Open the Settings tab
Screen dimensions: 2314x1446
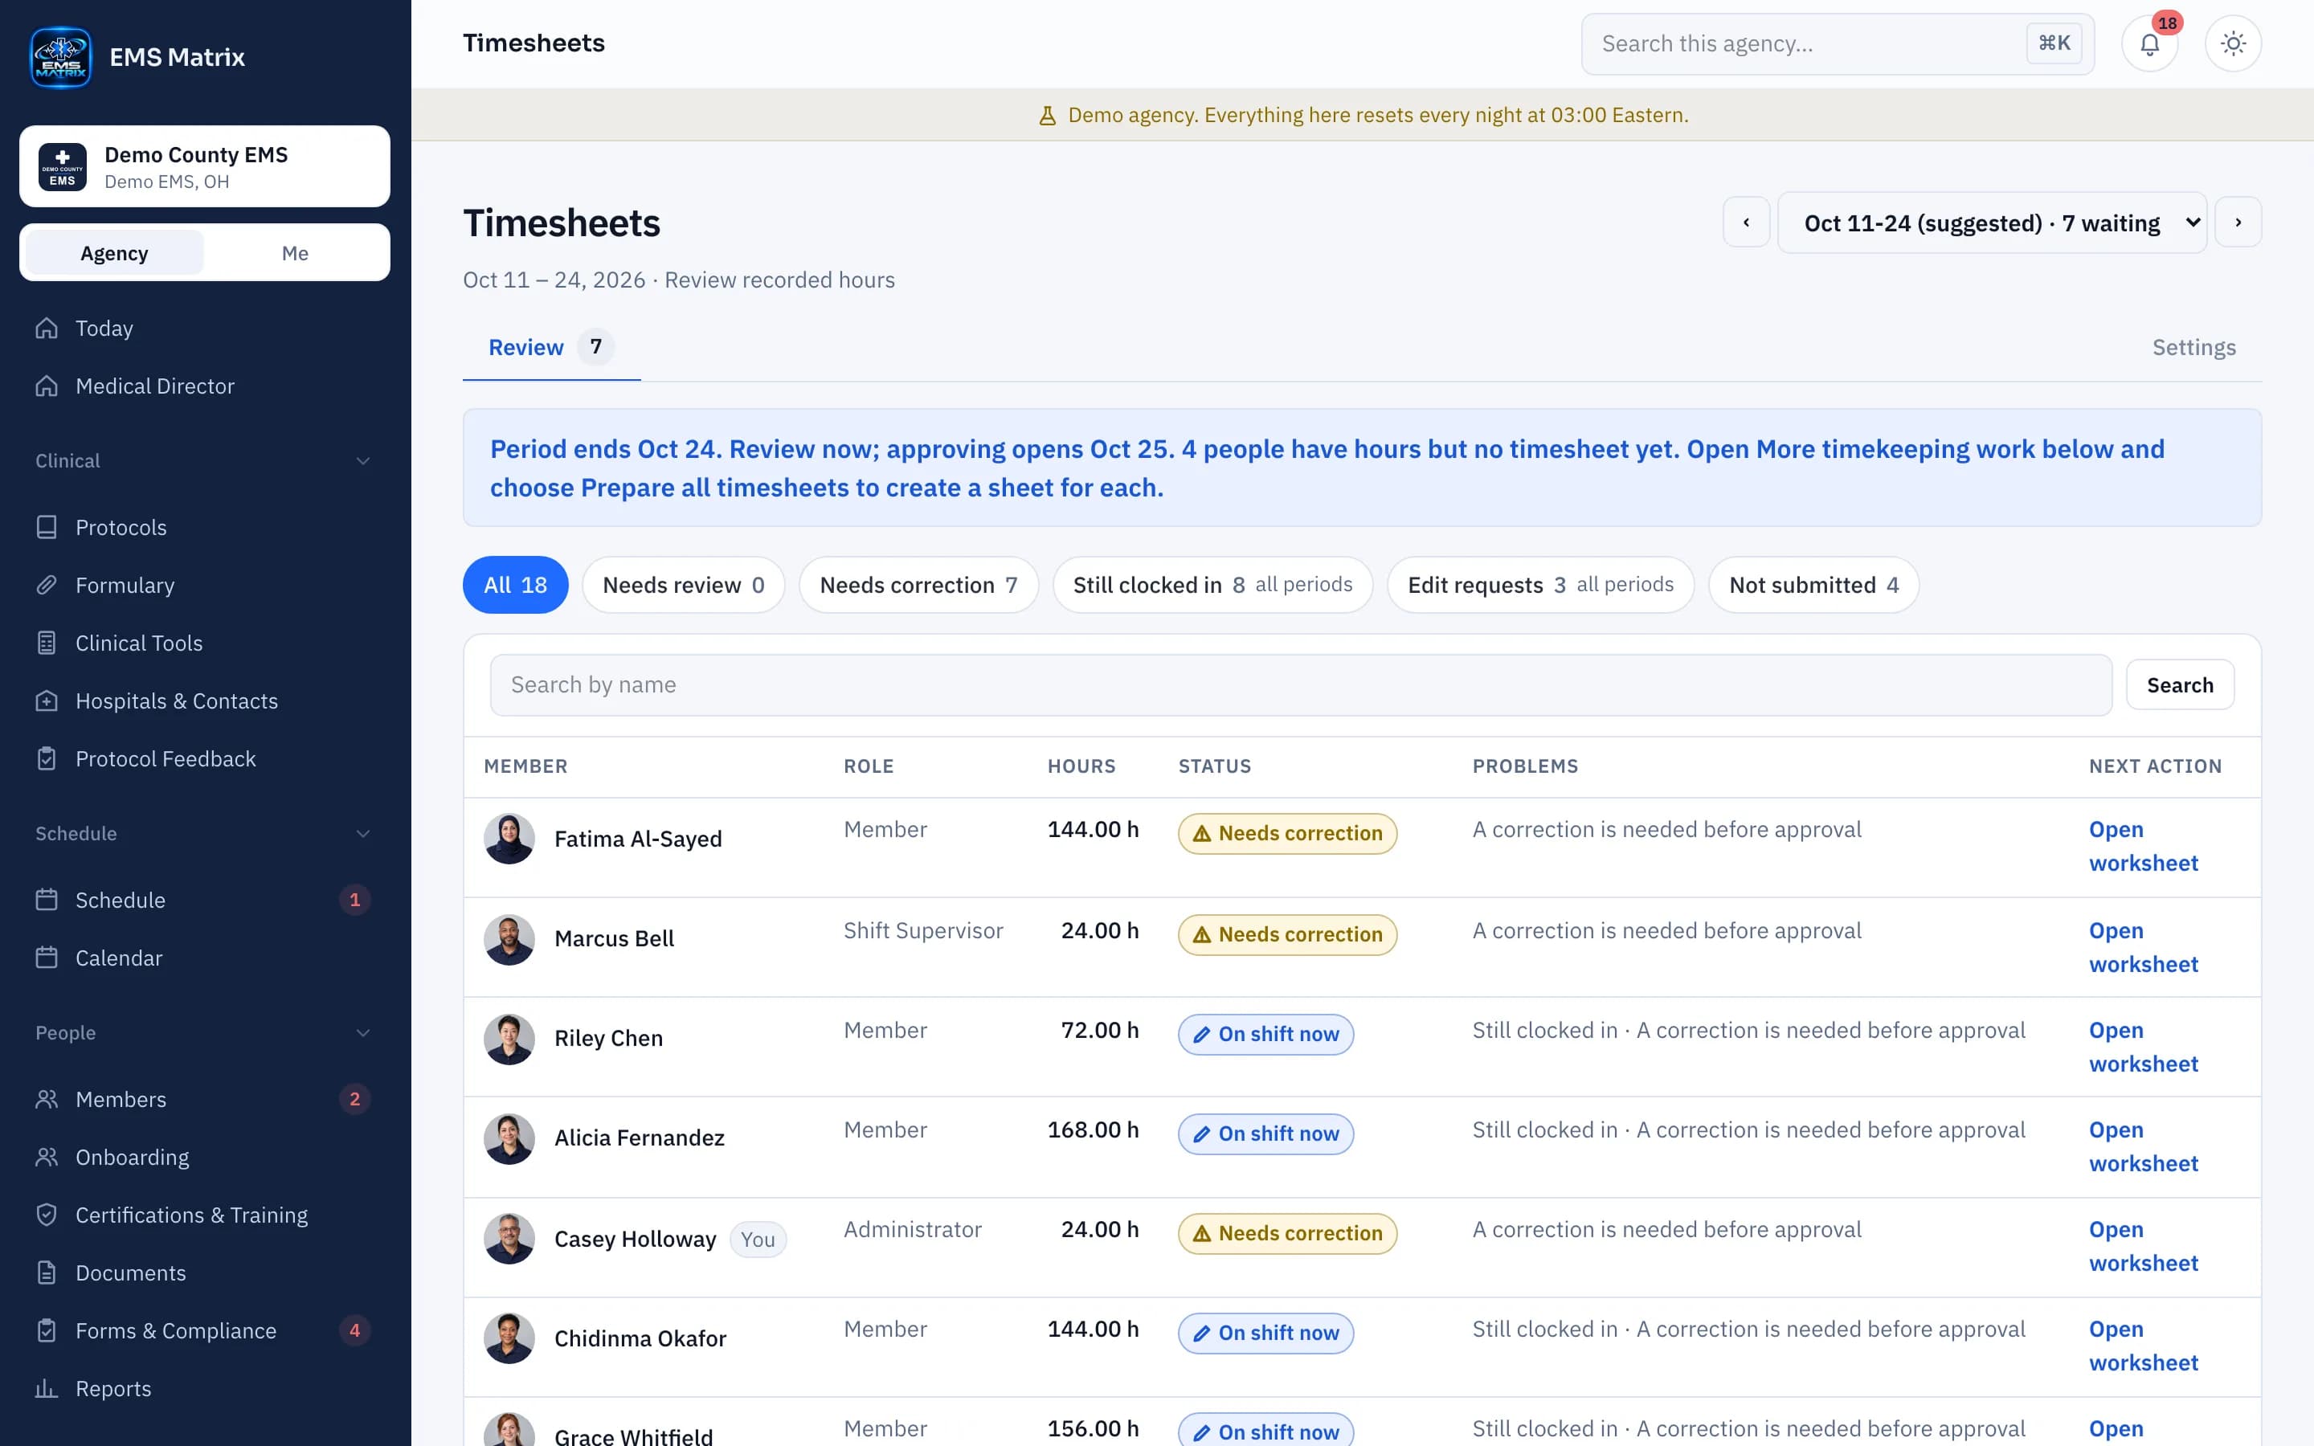tap(2193, 347)
